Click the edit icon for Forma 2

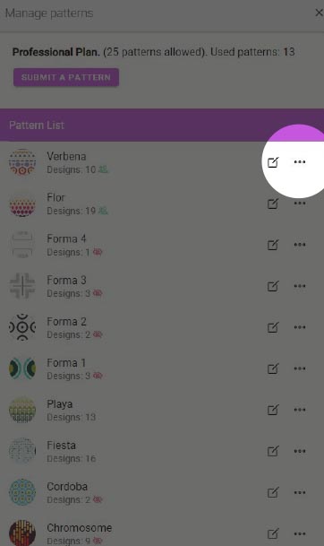pos(273,327)
